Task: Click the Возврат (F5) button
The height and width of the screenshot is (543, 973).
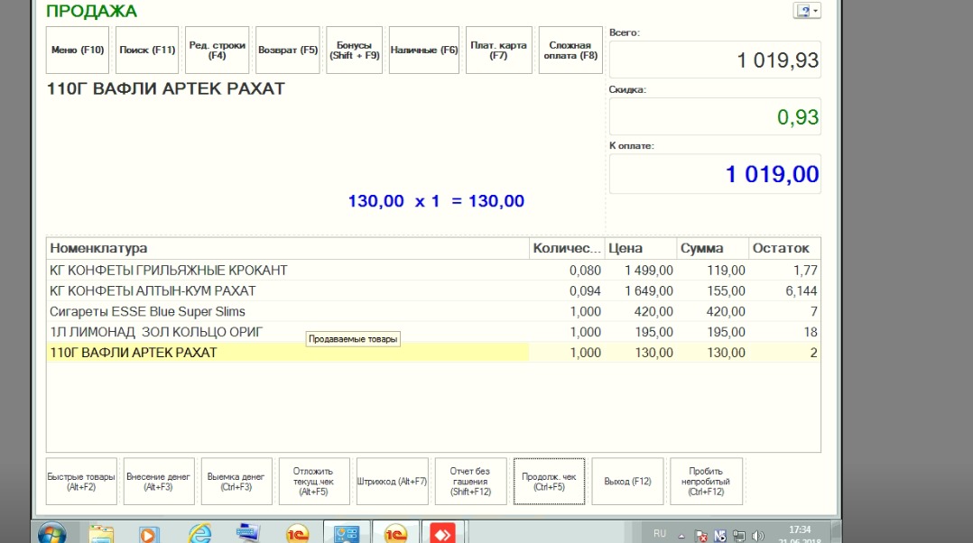Action: point(288,51)
